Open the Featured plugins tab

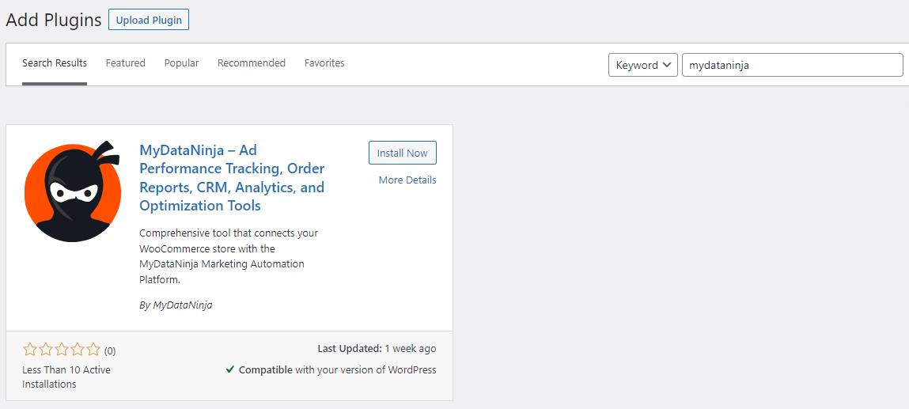click(125, 63)
